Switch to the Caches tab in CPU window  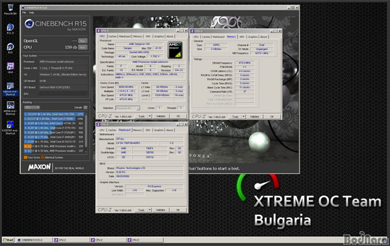pyautogui.click(x=112, y=36)
